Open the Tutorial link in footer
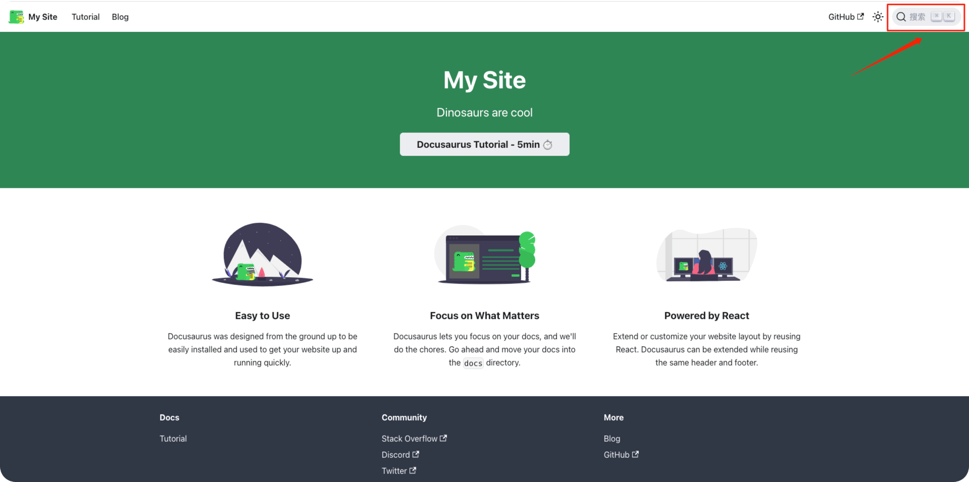 (173, 439)
